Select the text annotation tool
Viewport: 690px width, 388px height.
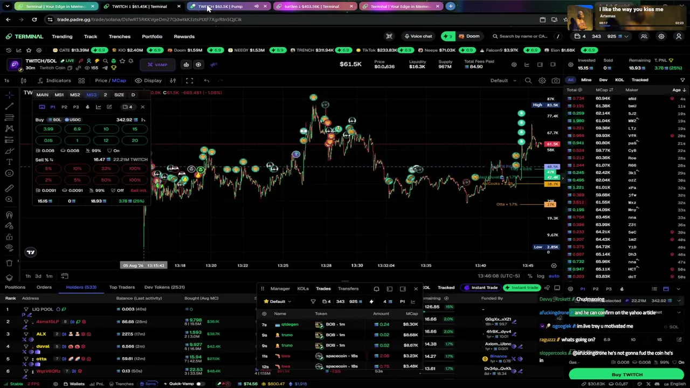coord(9,162)
